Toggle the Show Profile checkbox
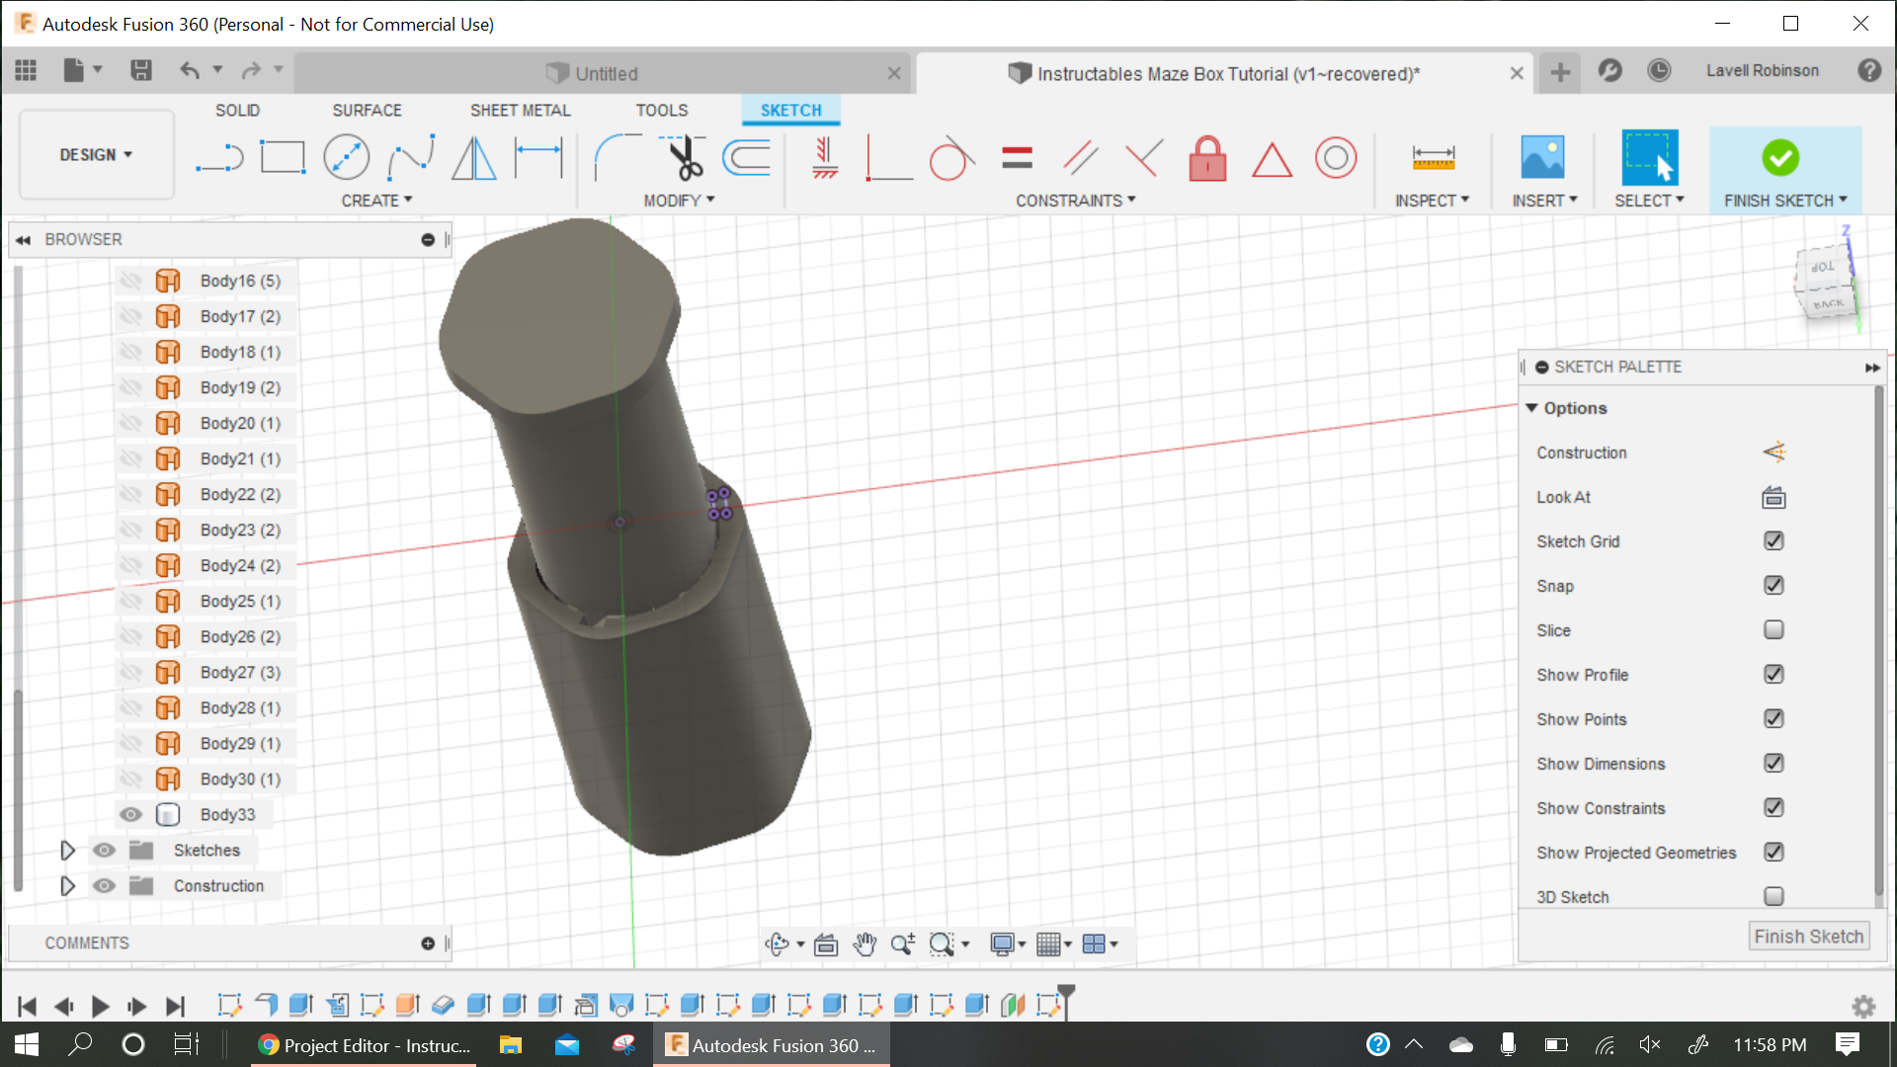The height and width of the screenshot is (1067, 1897). click(1773, 674)
